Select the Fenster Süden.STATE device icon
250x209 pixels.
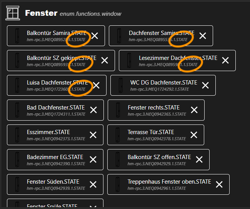pos(17,184)
